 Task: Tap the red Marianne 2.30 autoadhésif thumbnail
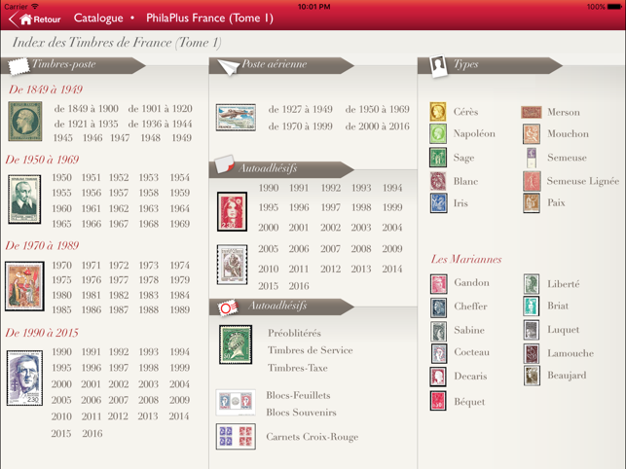click(232, 211)
